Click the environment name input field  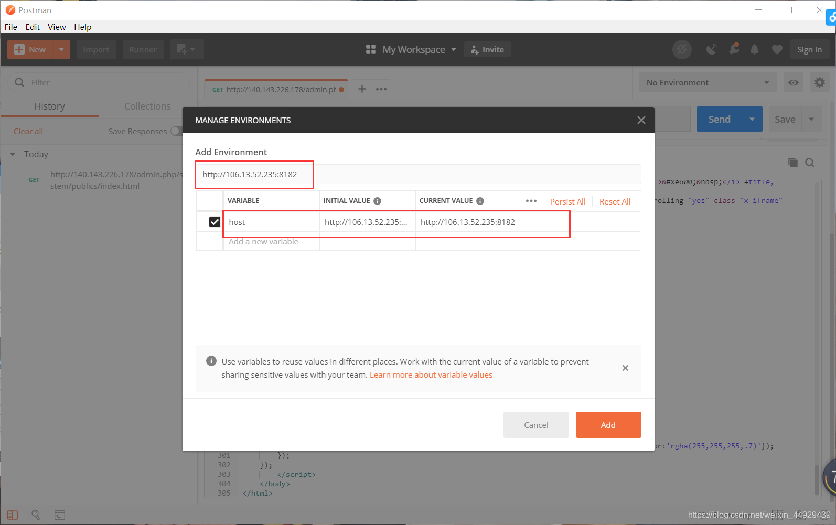[x=418, y=174]
